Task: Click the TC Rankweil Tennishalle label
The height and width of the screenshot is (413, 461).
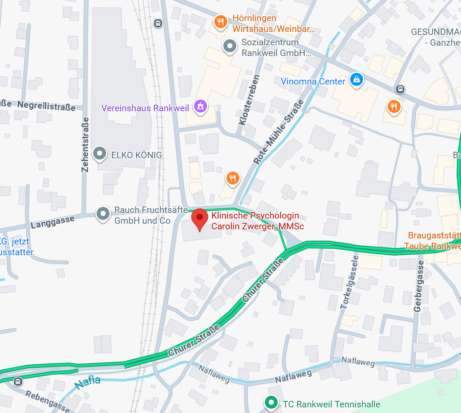Action: click(x=332, y=404)
